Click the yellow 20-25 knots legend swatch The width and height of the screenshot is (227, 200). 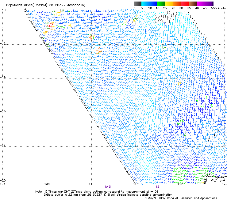click(169, 4)
